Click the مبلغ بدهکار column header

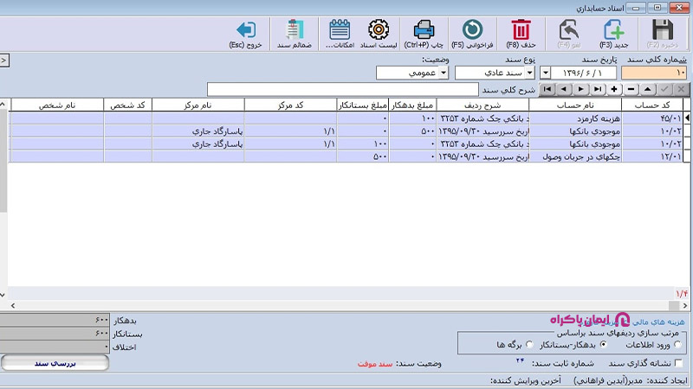(x=412, y=105)
